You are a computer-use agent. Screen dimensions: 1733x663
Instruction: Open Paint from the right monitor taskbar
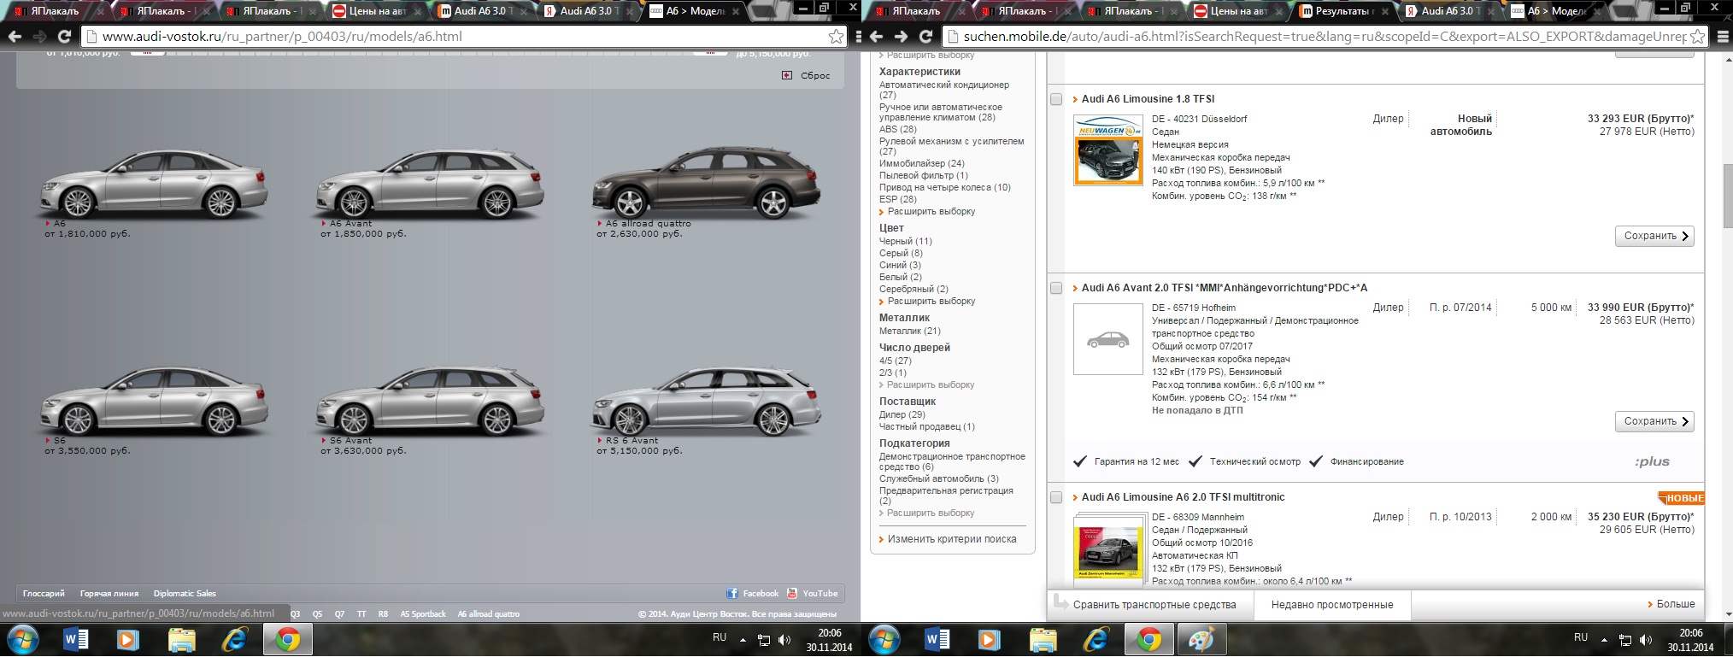[x=1201, y=639]
